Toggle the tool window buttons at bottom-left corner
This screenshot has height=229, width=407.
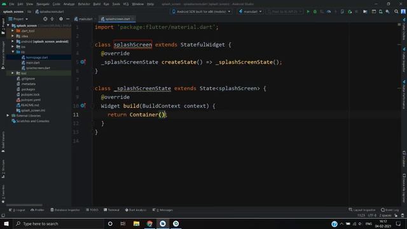click(x=3, y=216)
